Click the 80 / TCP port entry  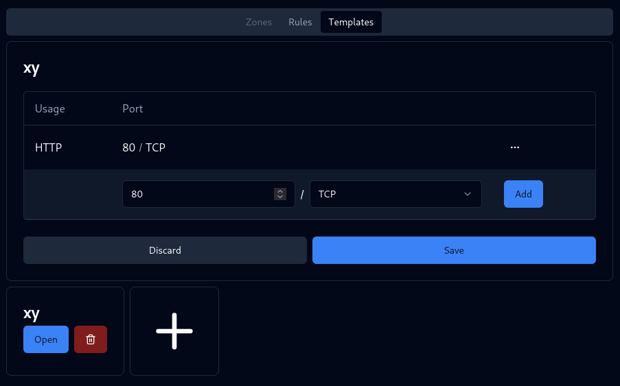point(143,147)
